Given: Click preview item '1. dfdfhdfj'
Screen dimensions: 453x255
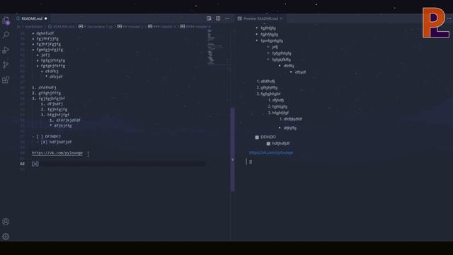Looking at the screenshot, I should click(266, 81).
